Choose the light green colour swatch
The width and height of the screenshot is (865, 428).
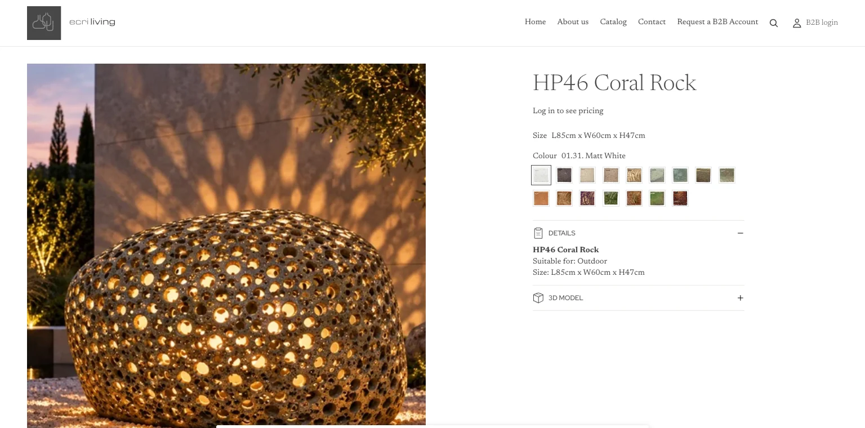pos(657,198)
